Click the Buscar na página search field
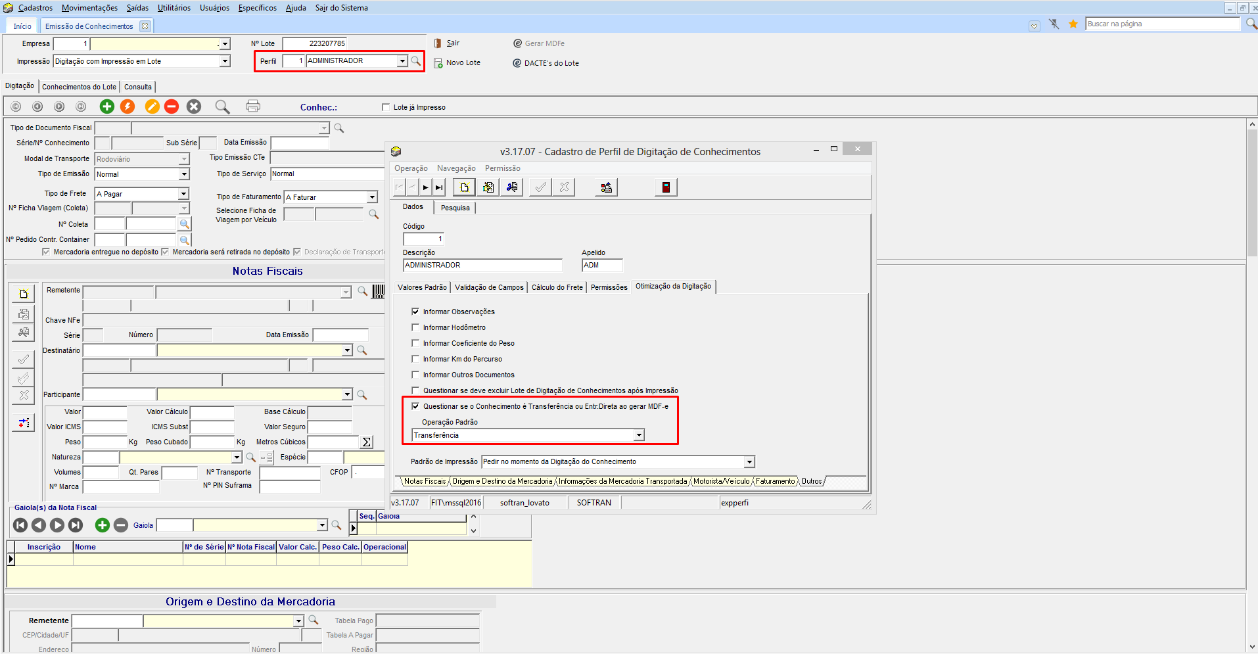The width and height of the screenshot is (1258, 654). point(1163,24)
